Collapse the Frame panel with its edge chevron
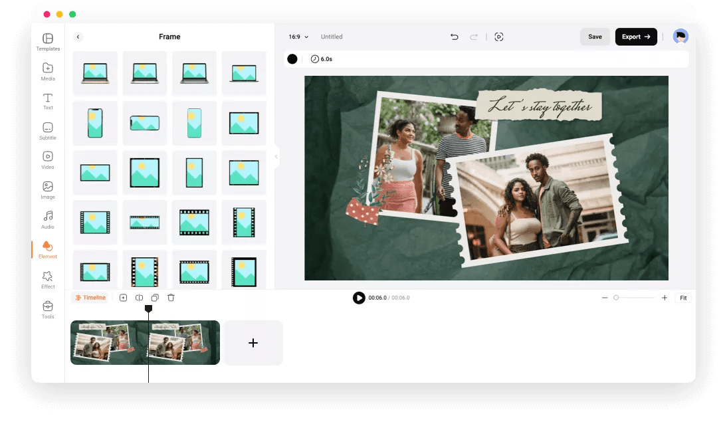Screen dimensions: 727x422 276,157
